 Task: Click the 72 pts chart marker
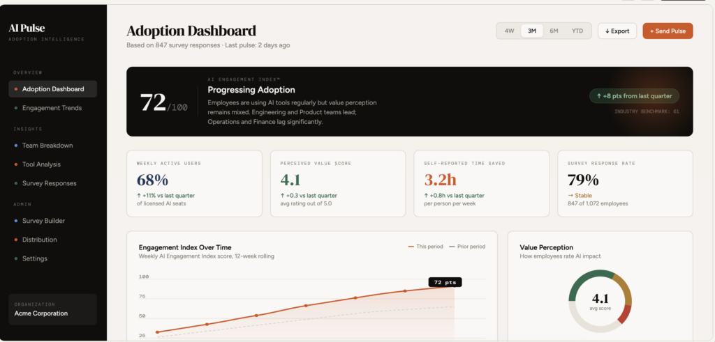coord(445,282)
